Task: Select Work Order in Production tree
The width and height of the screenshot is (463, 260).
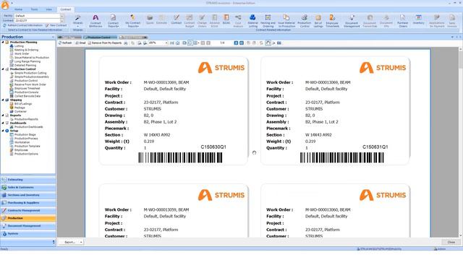Action: coord(22,54)
